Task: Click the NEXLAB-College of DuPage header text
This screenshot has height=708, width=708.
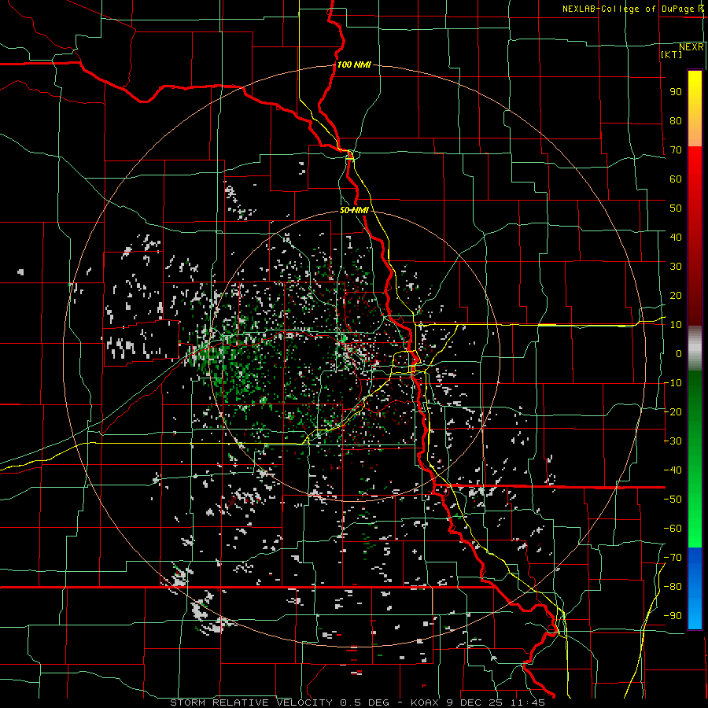Action: pos(629,9)
